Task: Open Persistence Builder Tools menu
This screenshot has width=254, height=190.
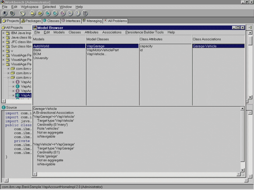Action: [x=144, y=32]
